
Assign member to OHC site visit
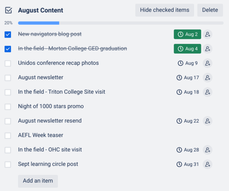point(207,150)
